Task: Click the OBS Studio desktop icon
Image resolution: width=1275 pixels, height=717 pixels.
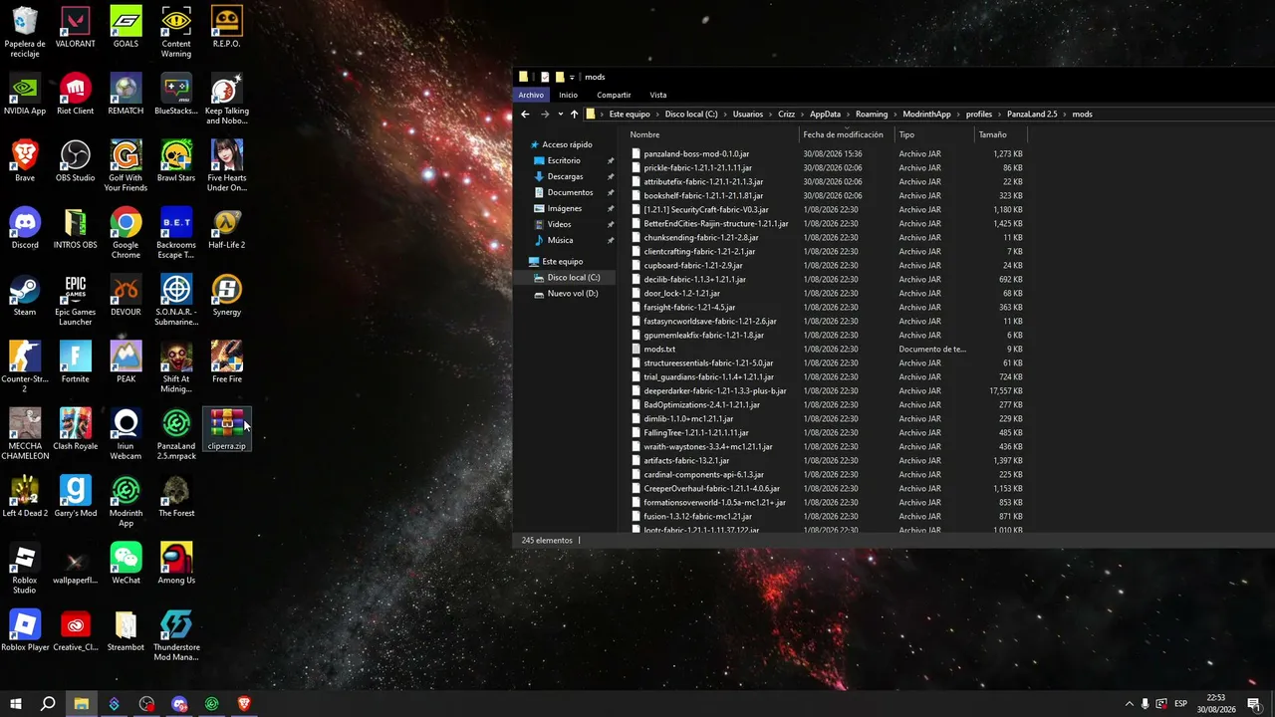Action: click(75, 161)
